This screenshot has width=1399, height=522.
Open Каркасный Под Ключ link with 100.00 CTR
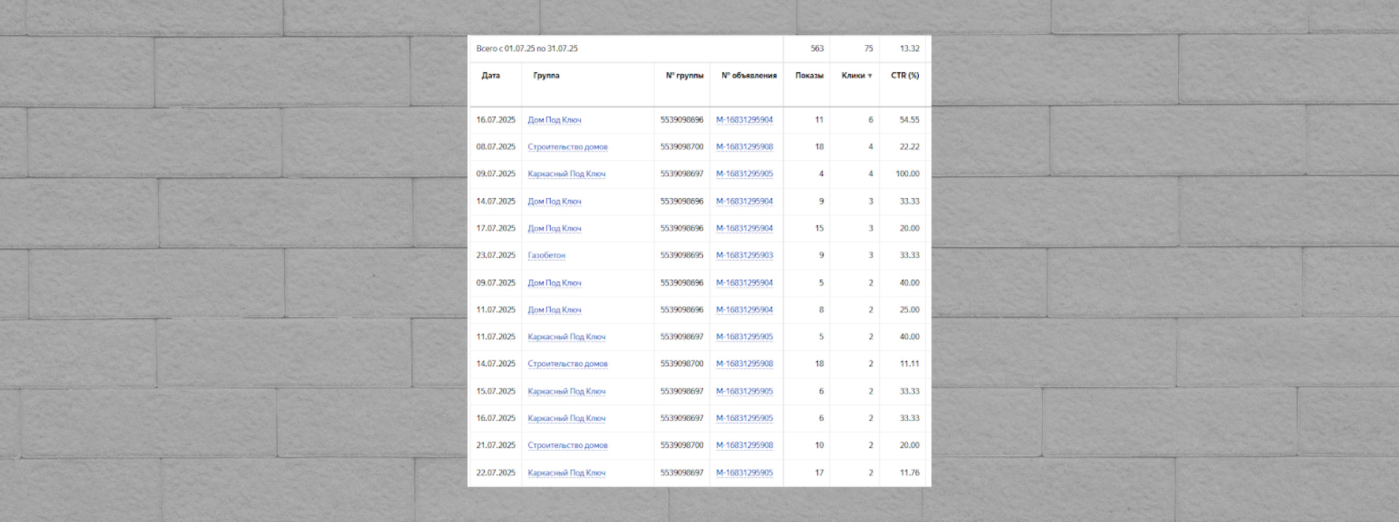566,174
